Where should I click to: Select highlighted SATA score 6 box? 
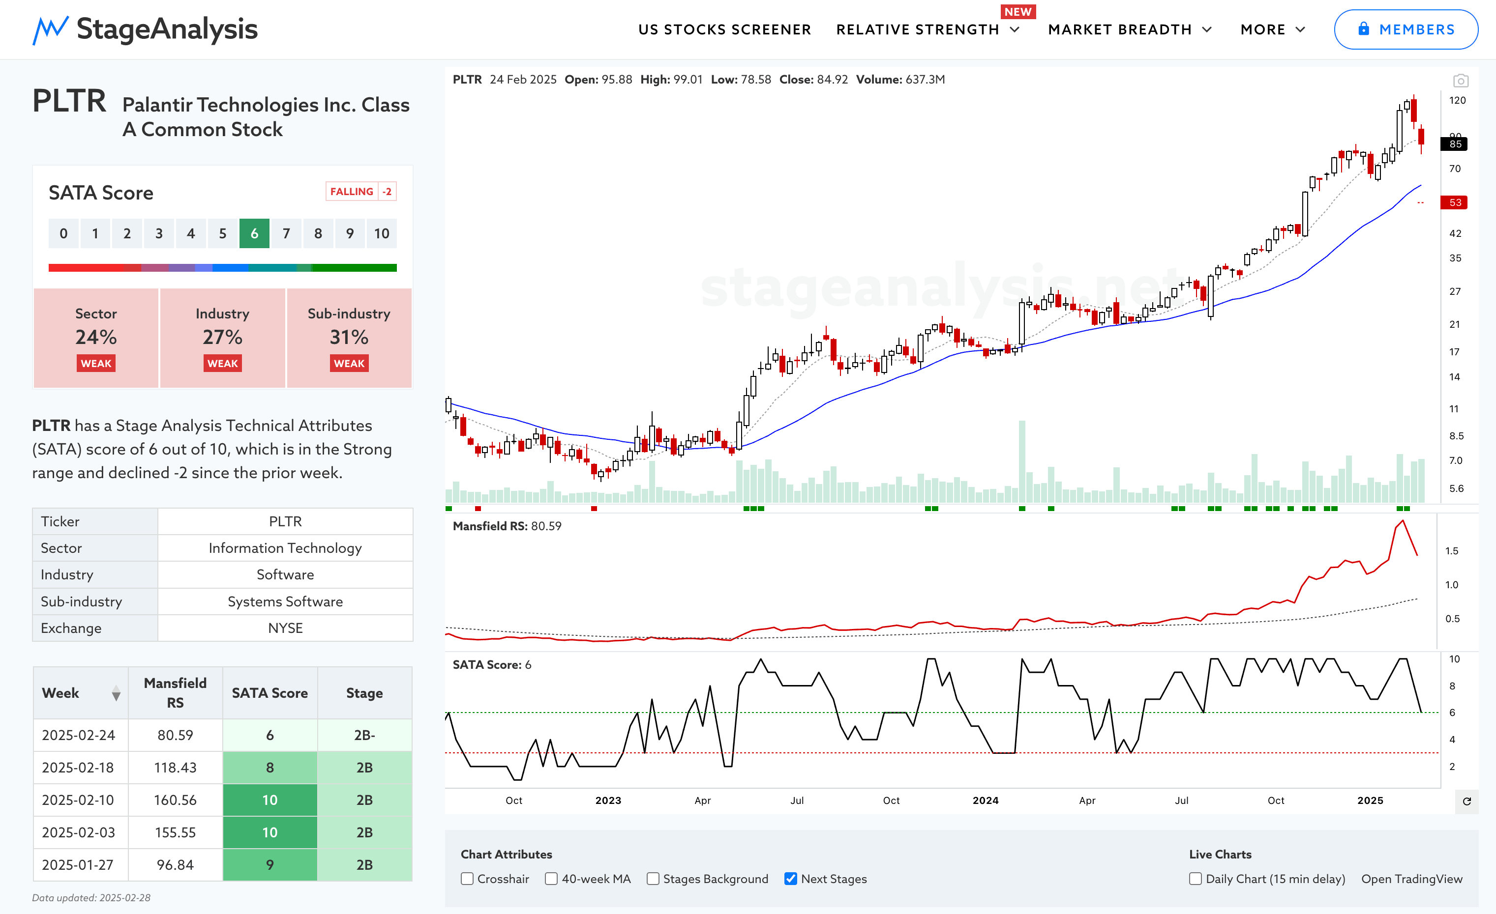(254, 233)
